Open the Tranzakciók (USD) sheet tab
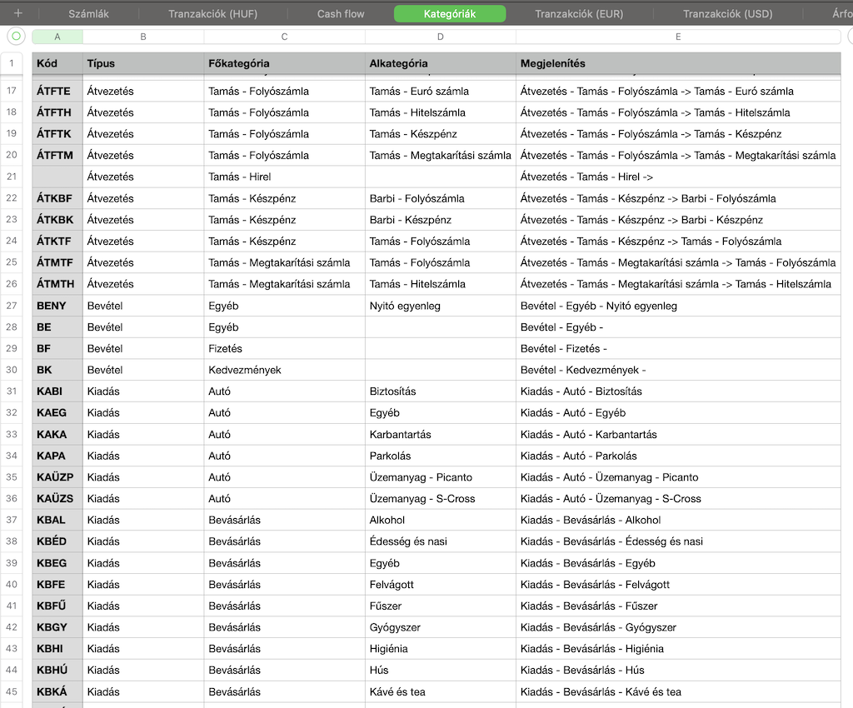853x708 pixels. click(x=727, y=13)
